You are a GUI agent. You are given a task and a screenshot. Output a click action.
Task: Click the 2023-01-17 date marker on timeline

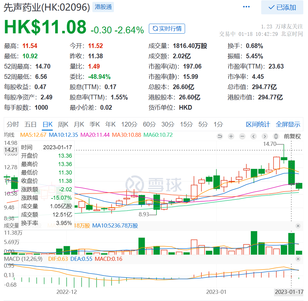click(x=289, y=292)
